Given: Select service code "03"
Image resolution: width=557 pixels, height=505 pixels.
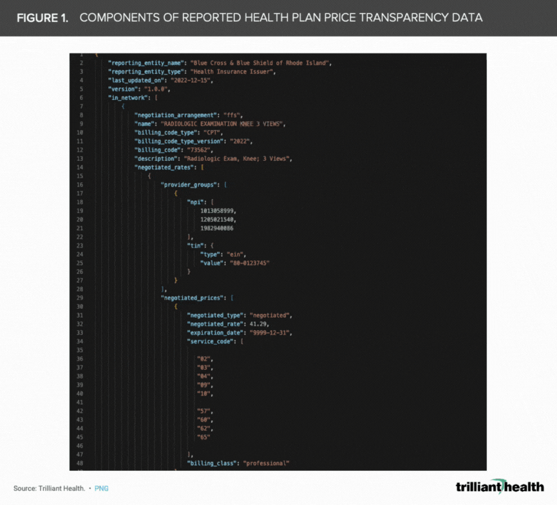Looking at the screenshot, I should coord(203,368).
